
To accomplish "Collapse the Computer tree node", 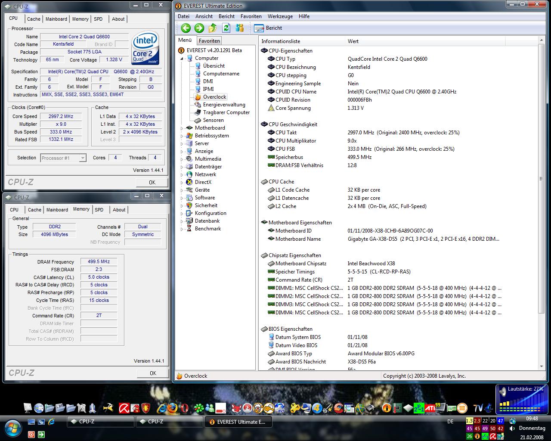I will 182,58.
